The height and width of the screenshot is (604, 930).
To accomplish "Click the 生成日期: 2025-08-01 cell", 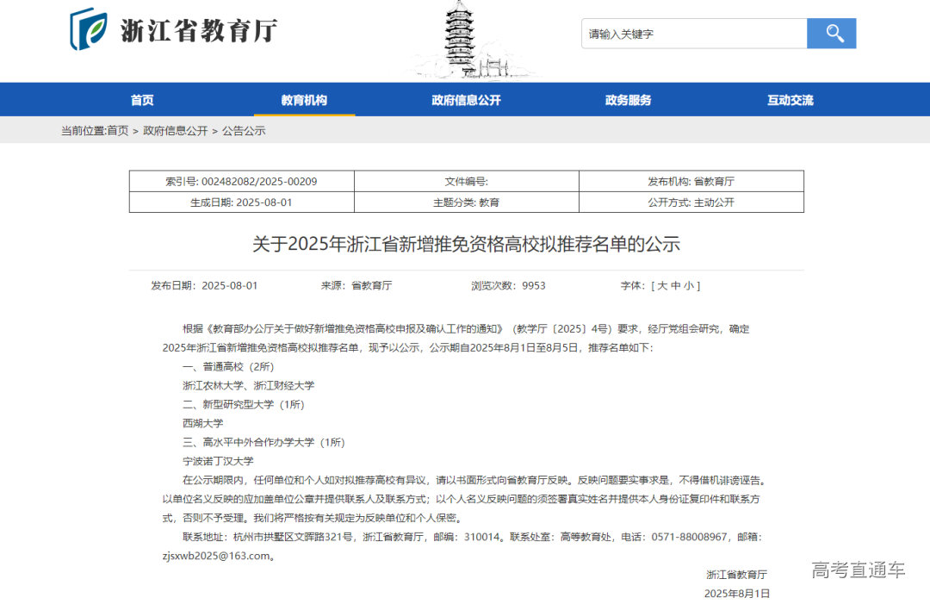I will point(241,202).
